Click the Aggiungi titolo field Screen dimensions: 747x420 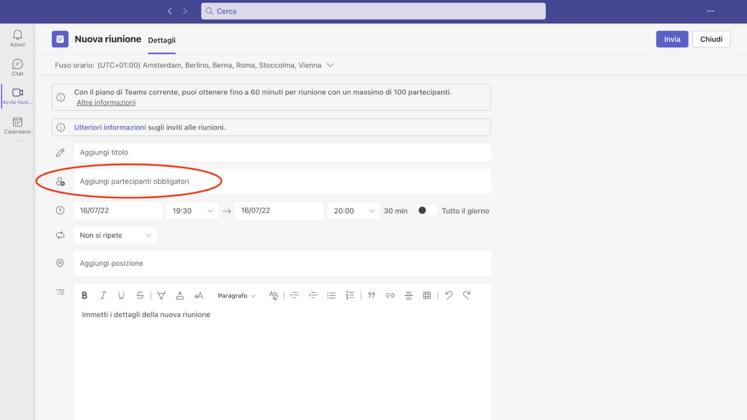(x=282, y=152)
